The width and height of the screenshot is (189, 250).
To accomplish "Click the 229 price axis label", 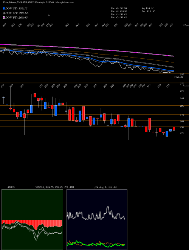I will pos(182,106).
